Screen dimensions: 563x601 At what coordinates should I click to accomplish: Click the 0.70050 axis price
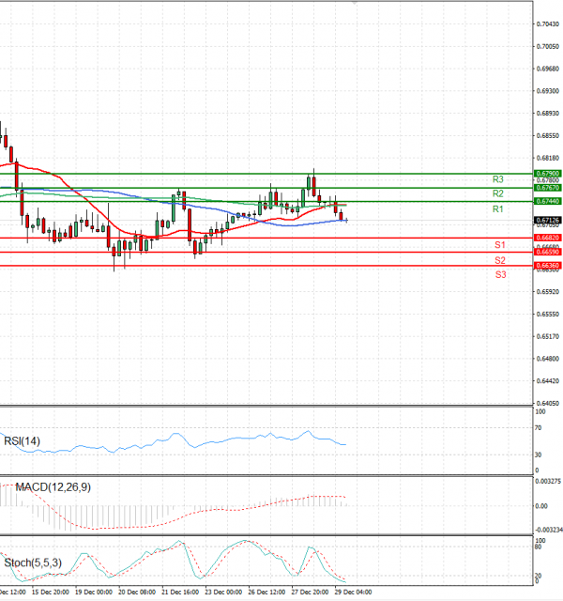click(548, 46)
